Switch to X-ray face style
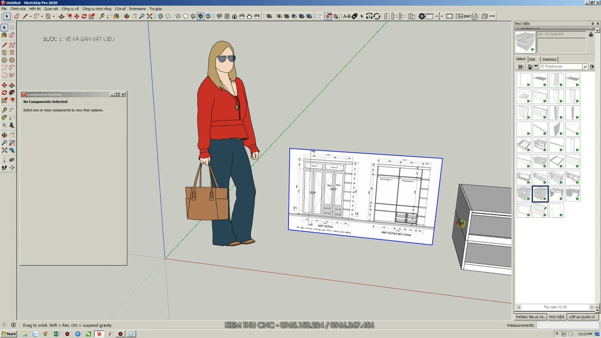 161,16
